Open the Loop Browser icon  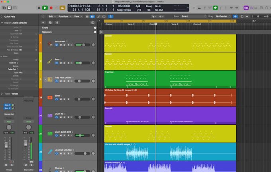point(267,8)
